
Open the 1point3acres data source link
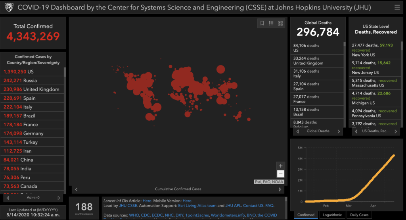click(x=197, y=215)
